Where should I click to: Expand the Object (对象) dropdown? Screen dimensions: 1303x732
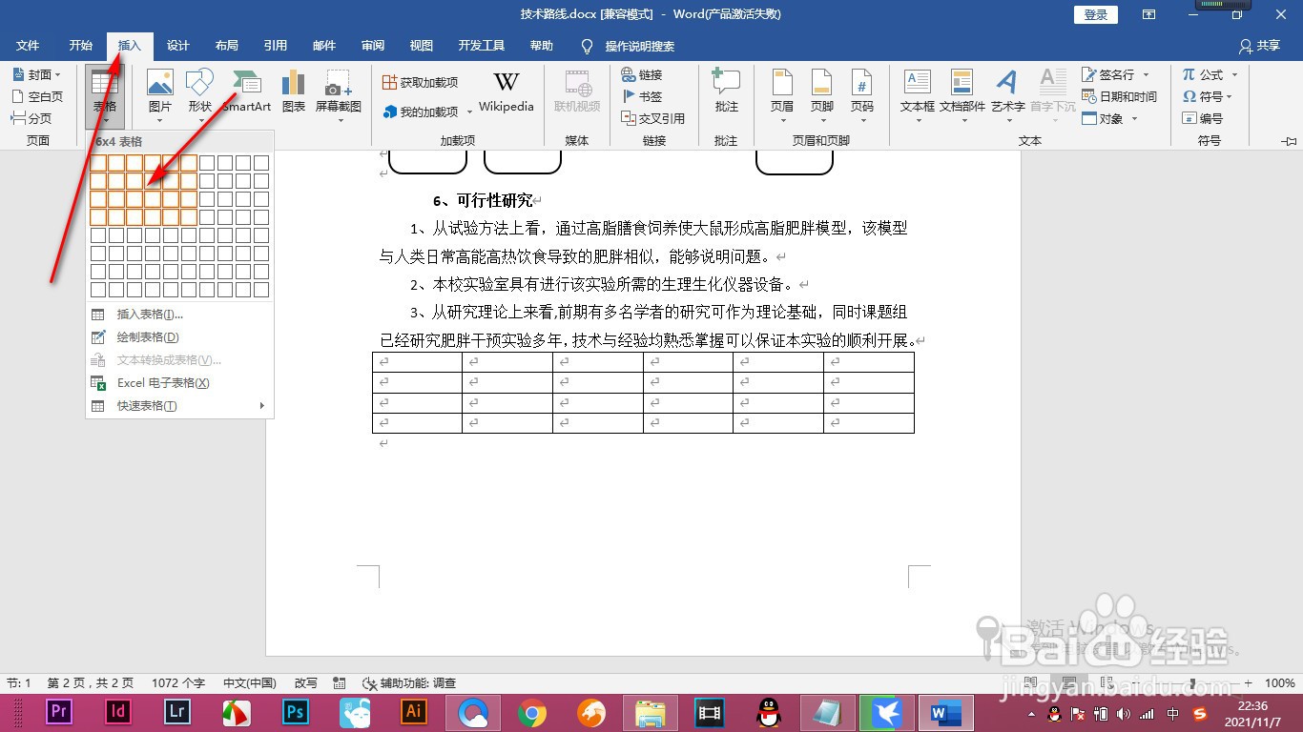pyautogui.click(x=1134, y=118)
